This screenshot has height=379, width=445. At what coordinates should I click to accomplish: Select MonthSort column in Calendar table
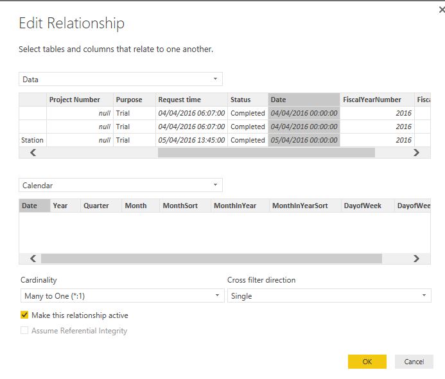(186, 206)
